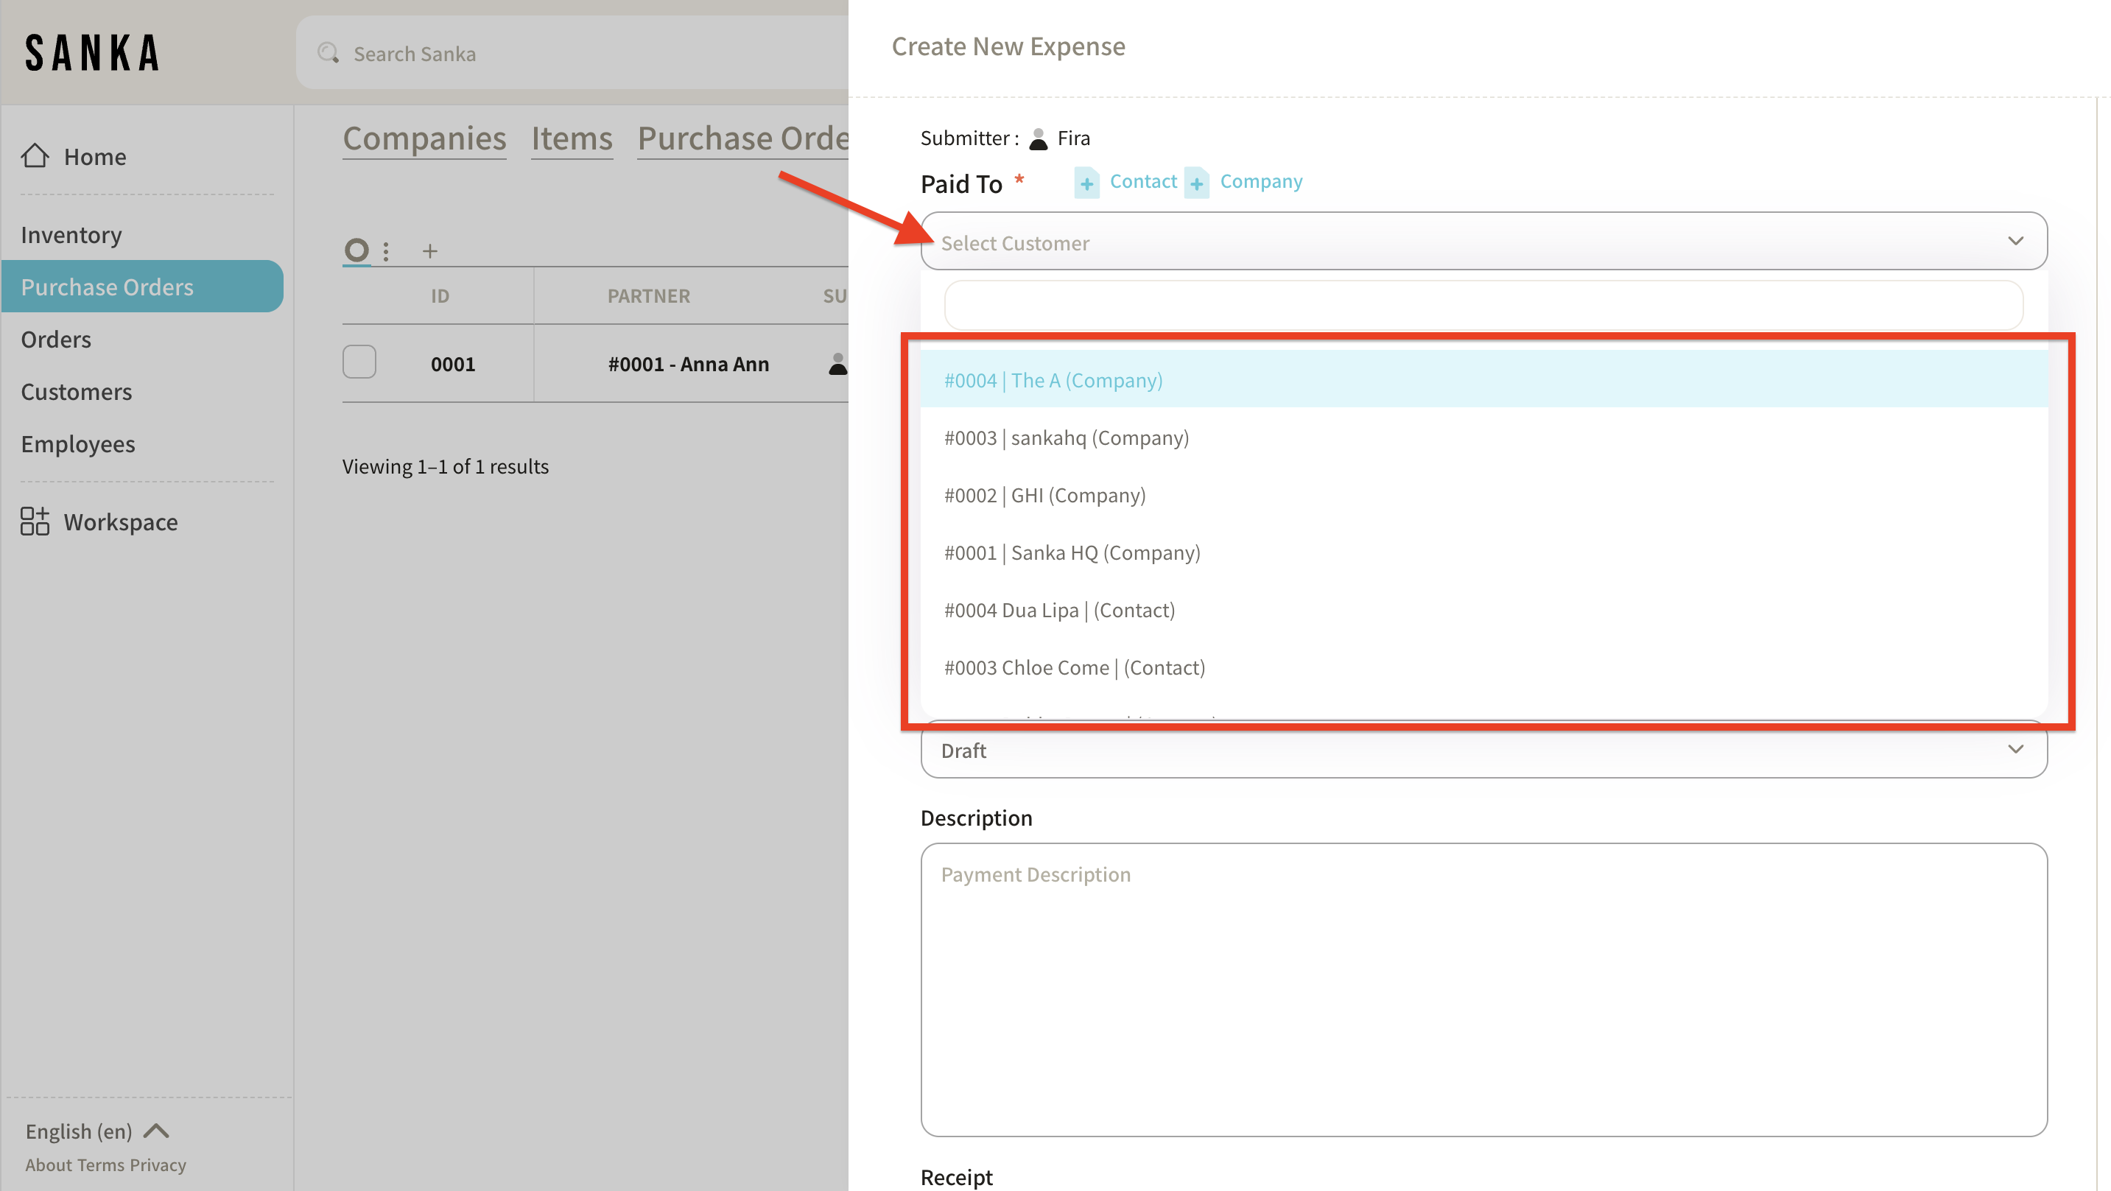
Task: Select #0003 sankahq (Company) option
Action: (1066, 438)
